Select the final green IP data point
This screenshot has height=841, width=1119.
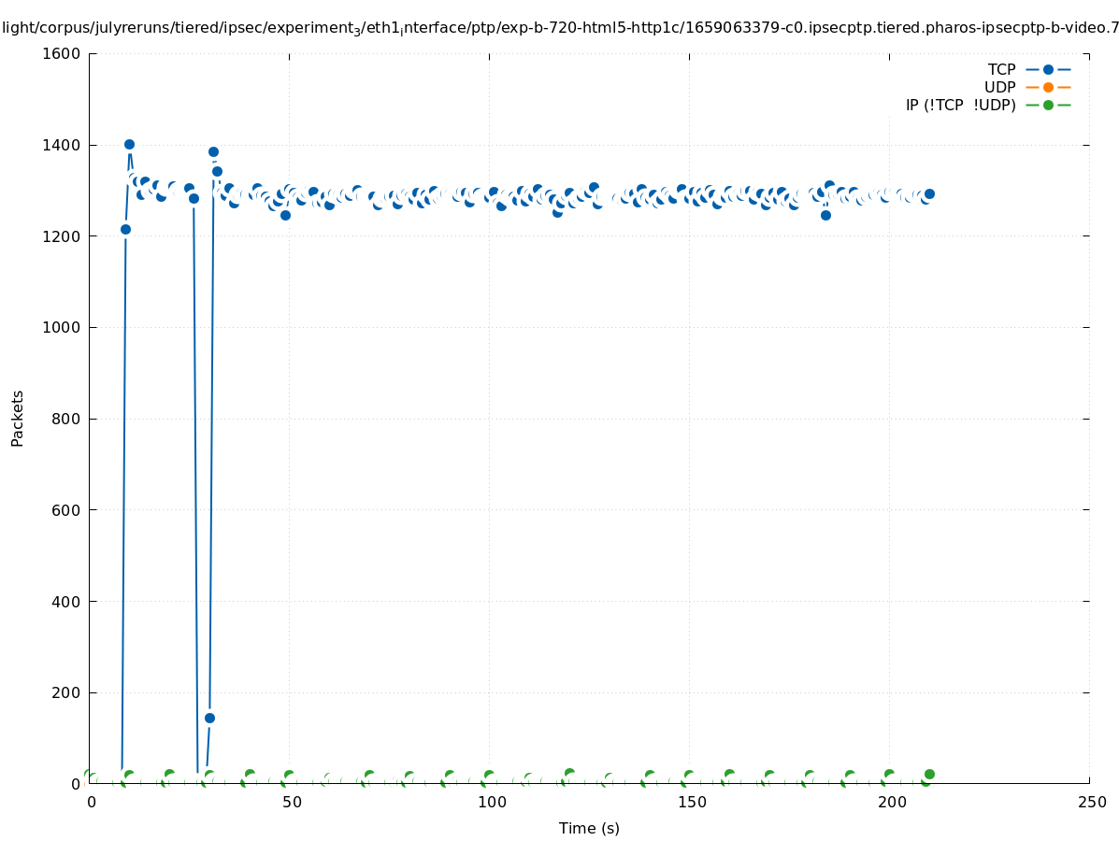pos(929,774)
